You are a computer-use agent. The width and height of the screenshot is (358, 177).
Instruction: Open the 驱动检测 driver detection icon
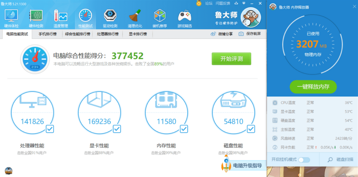click(110, 15)
